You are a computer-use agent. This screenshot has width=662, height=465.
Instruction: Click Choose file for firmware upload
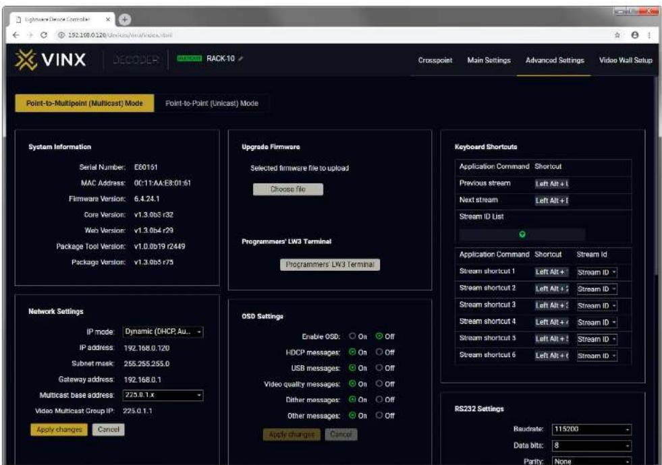click(288, 189)
